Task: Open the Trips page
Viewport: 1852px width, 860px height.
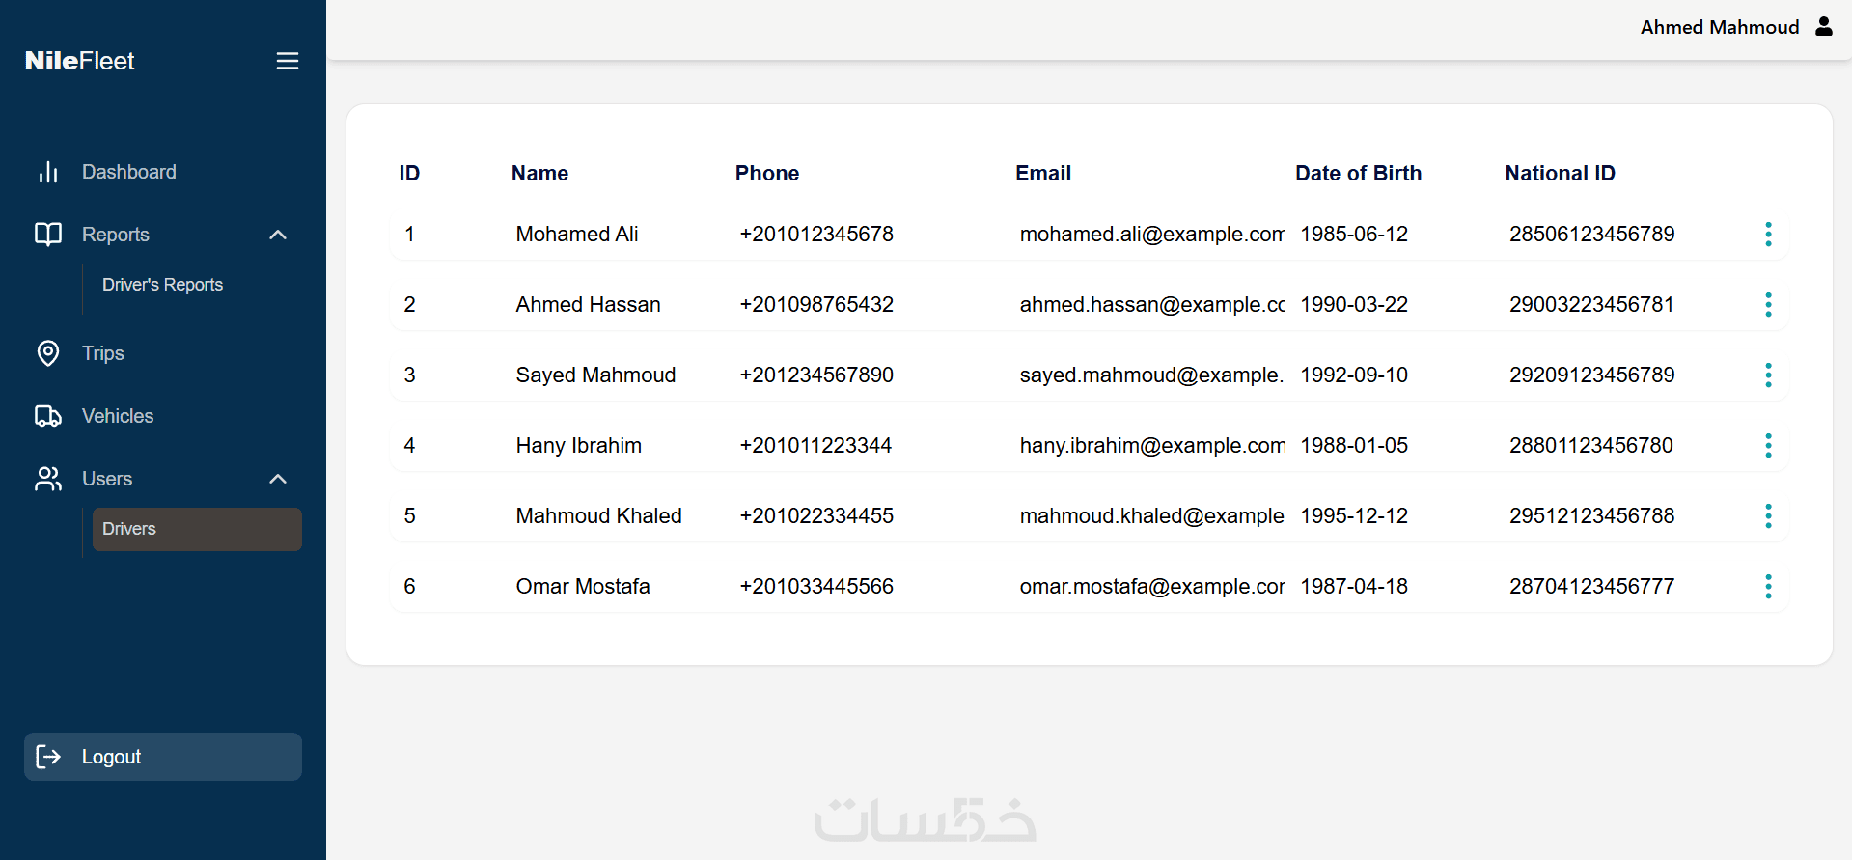Action: point(103,353)
